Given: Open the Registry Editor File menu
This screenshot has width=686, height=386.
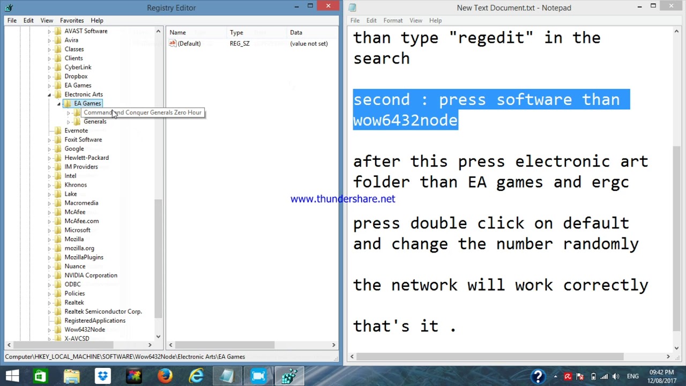Looking at the screenshot, I should (12, 20).
